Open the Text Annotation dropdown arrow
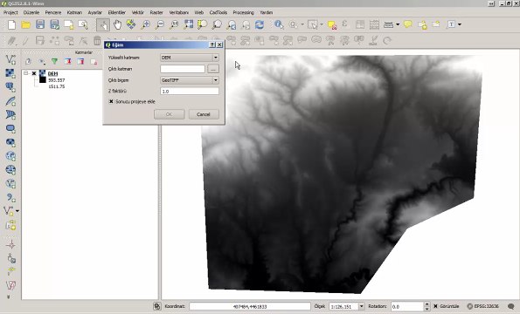Image resolution: width=520 pixels, height=314 pixels. point(460,24)
